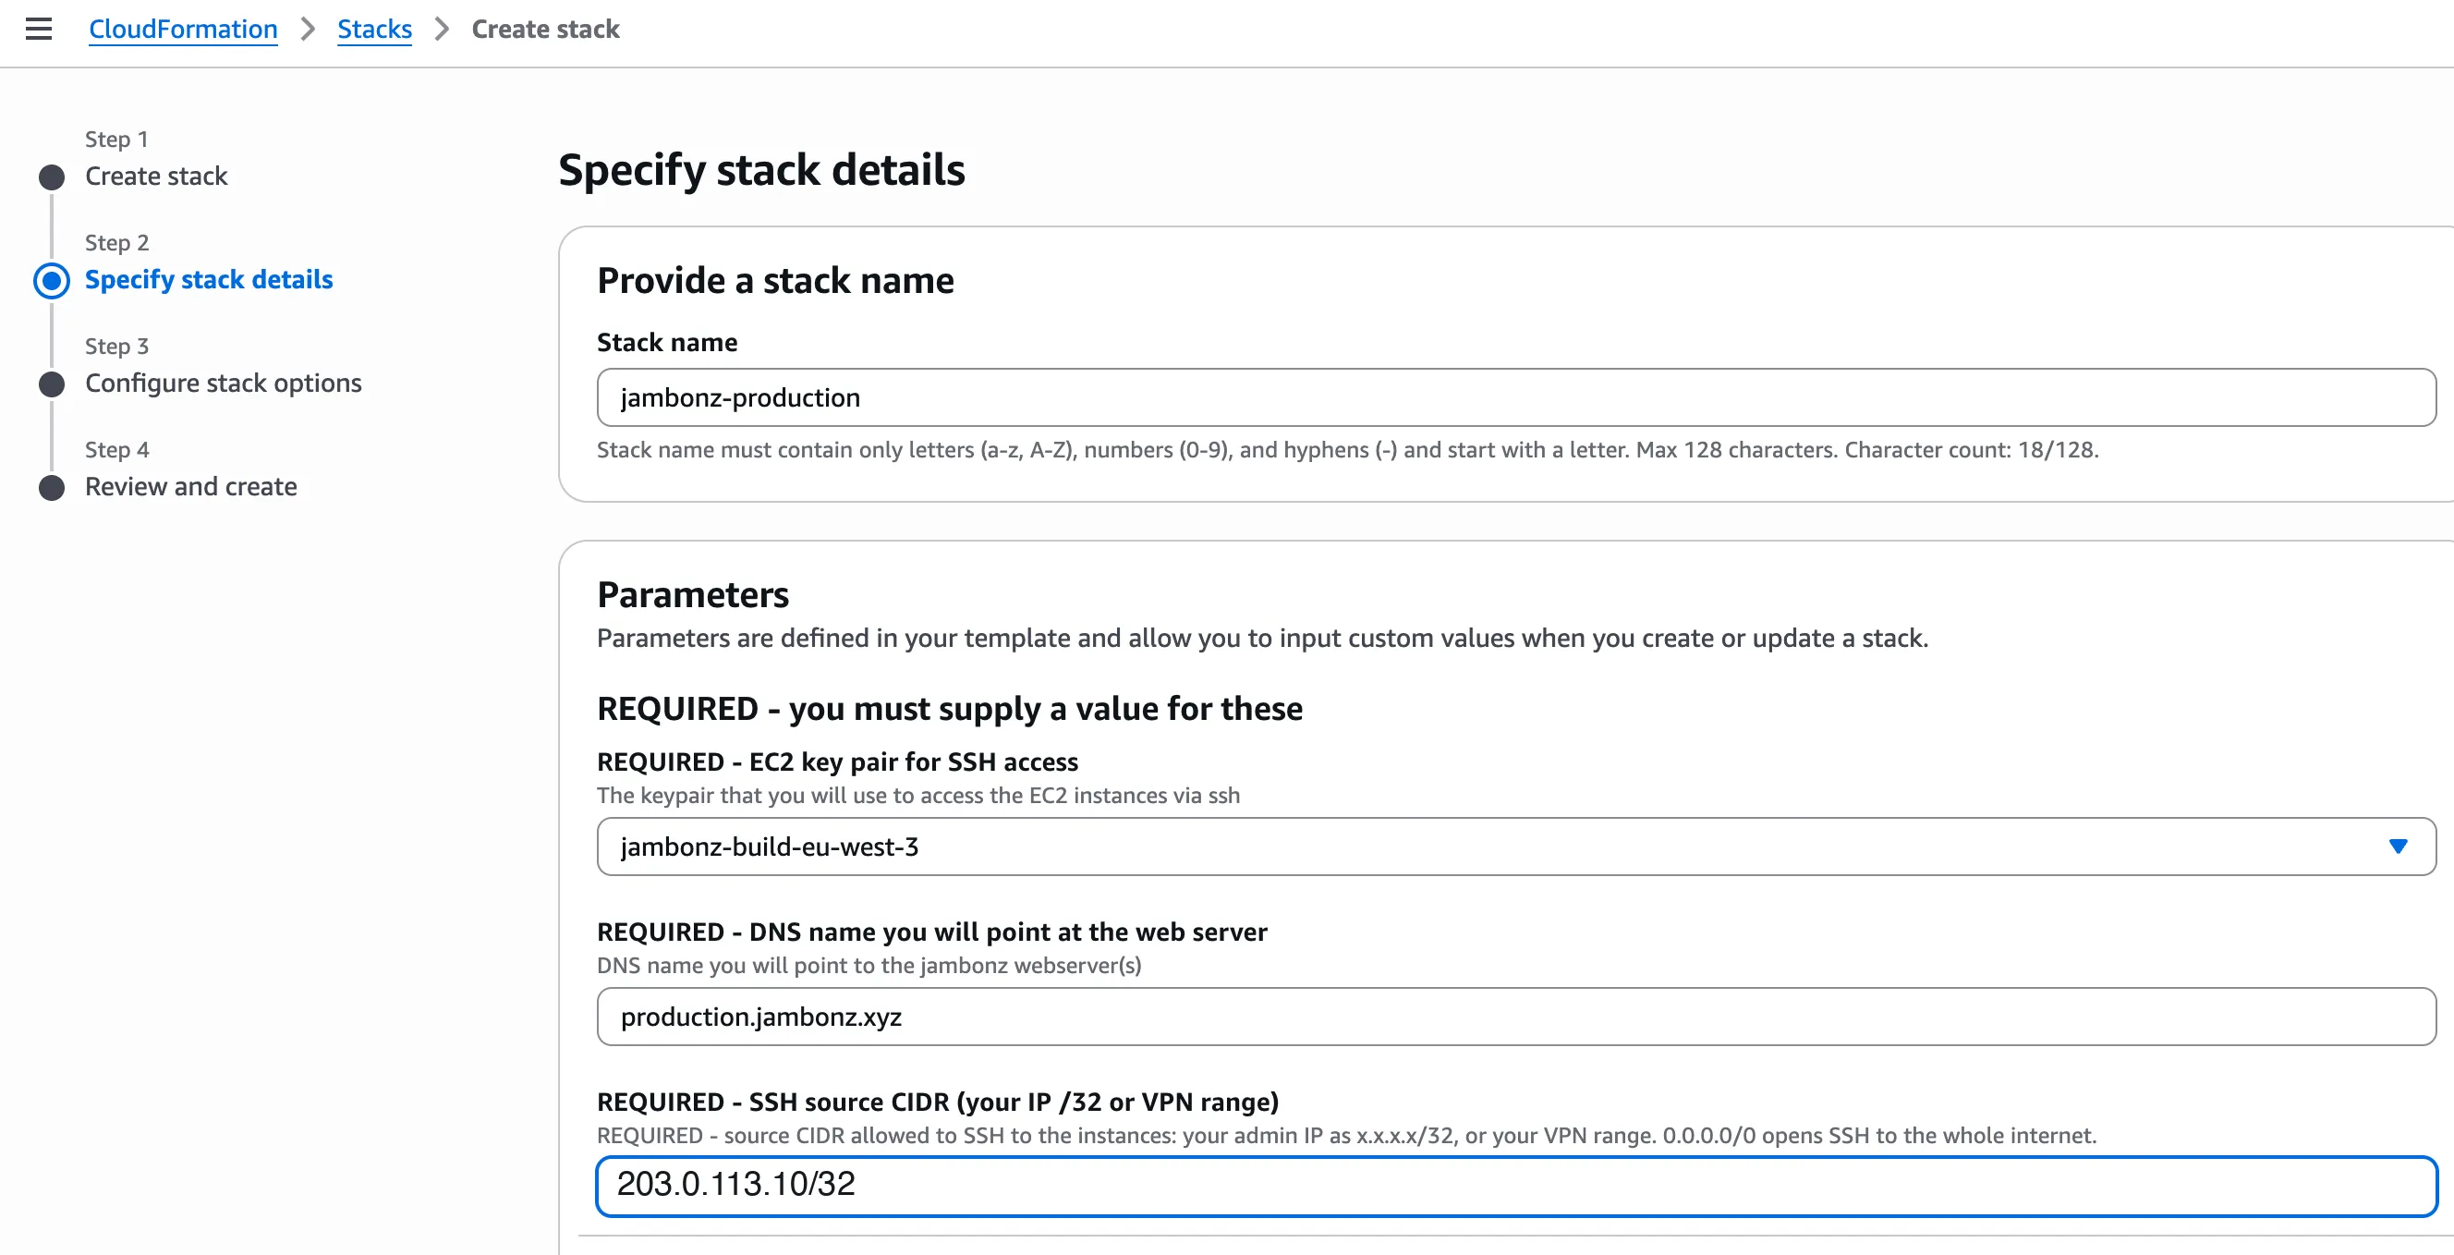Open the EC2 key pair dropdown
This screenshot has height=1255, width=2454.
click(1515, 847)
